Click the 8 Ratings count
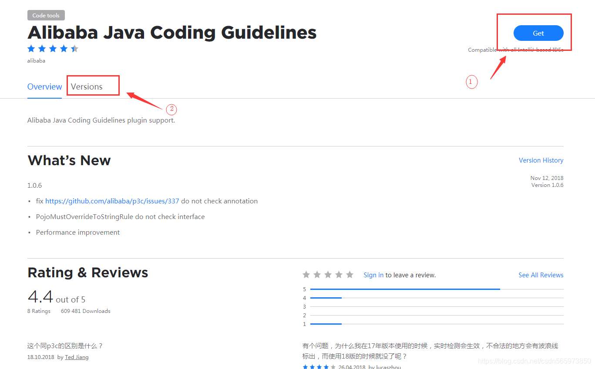This screenshot has height=369, width=595. (x=39, y=311)
